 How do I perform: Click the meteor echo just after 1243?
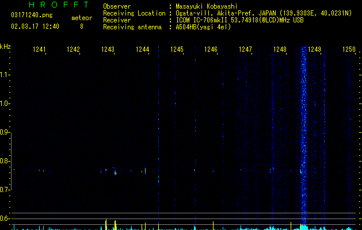click(115, 172)
